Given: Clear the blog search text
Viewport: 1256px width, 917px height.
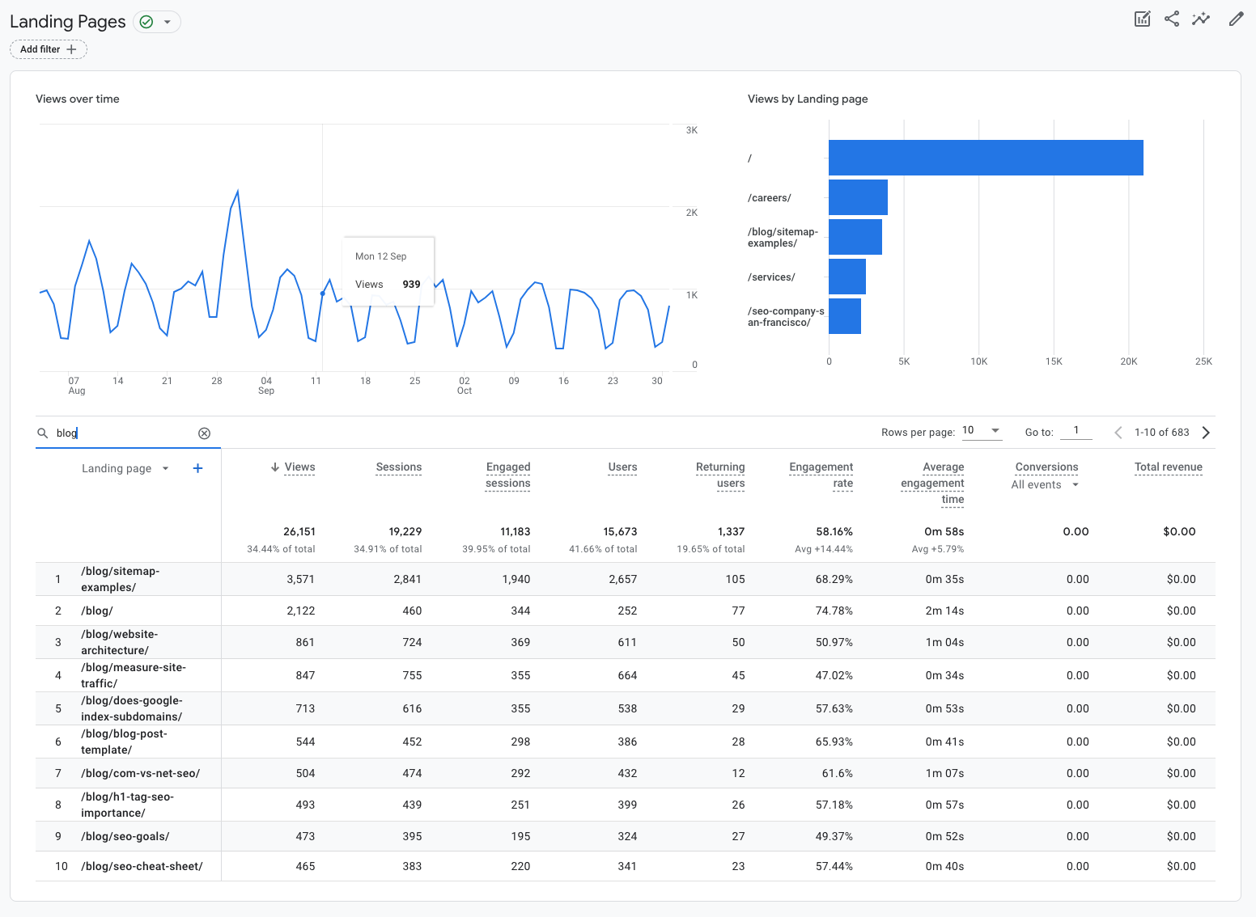Looking at the screenshot, I should click(x=204, y=433).
